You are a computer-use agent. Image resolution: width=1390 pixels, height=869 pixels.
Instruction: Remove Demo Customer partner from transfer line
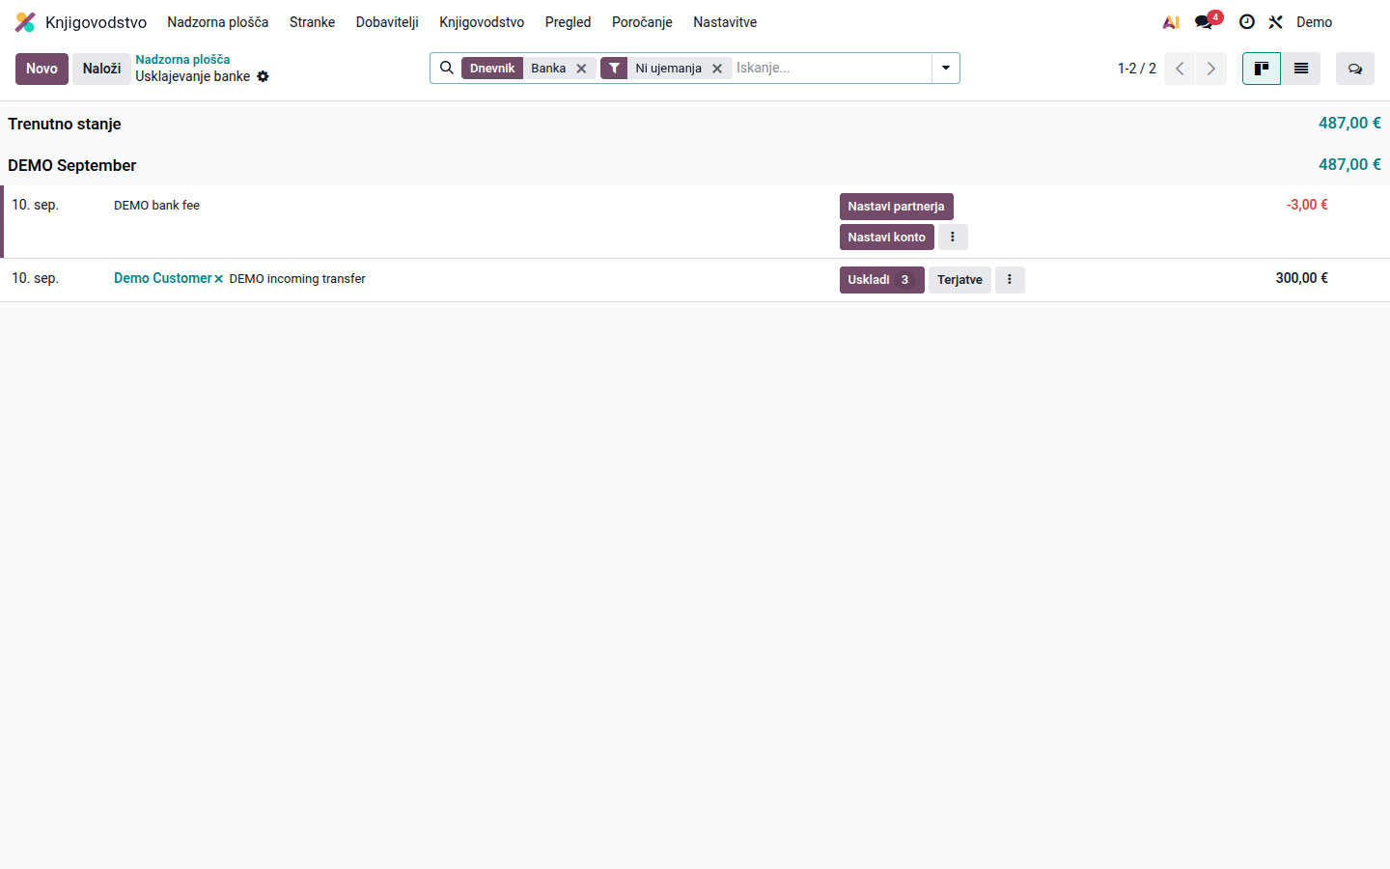pos(219,279)
